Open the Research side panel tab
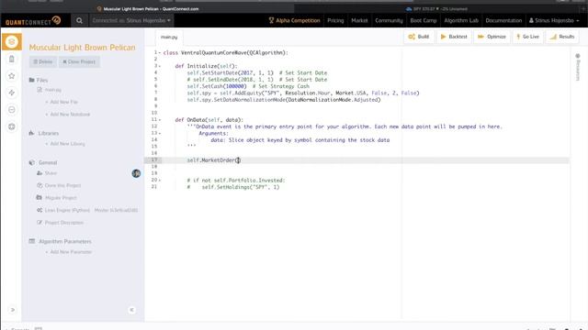This screenshot has height=330, width=588. tap(578, 67)
